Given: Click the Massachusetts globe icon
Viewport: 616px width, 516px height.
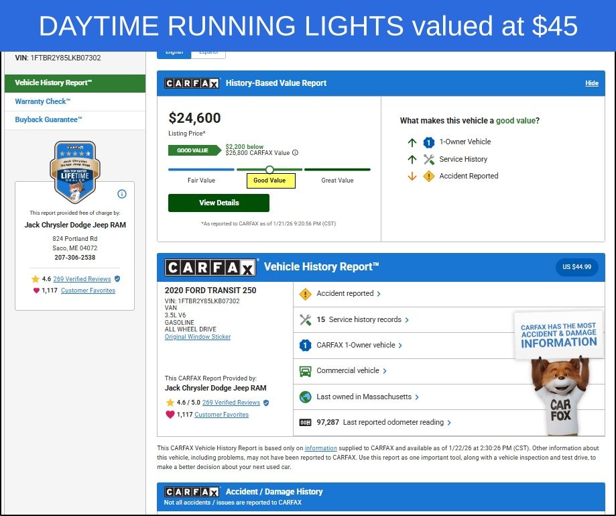Looking at the screenshot, I should [x=306, y=397].
